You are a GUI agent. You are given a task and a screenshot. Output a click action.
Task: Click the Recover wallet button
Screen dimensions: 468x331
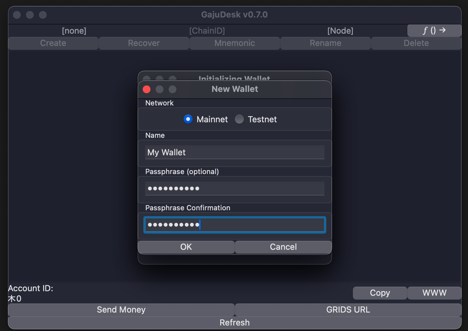point(144,43)
